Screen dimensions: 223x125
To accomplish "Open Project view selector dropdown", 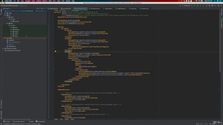I will coord(7,9).
